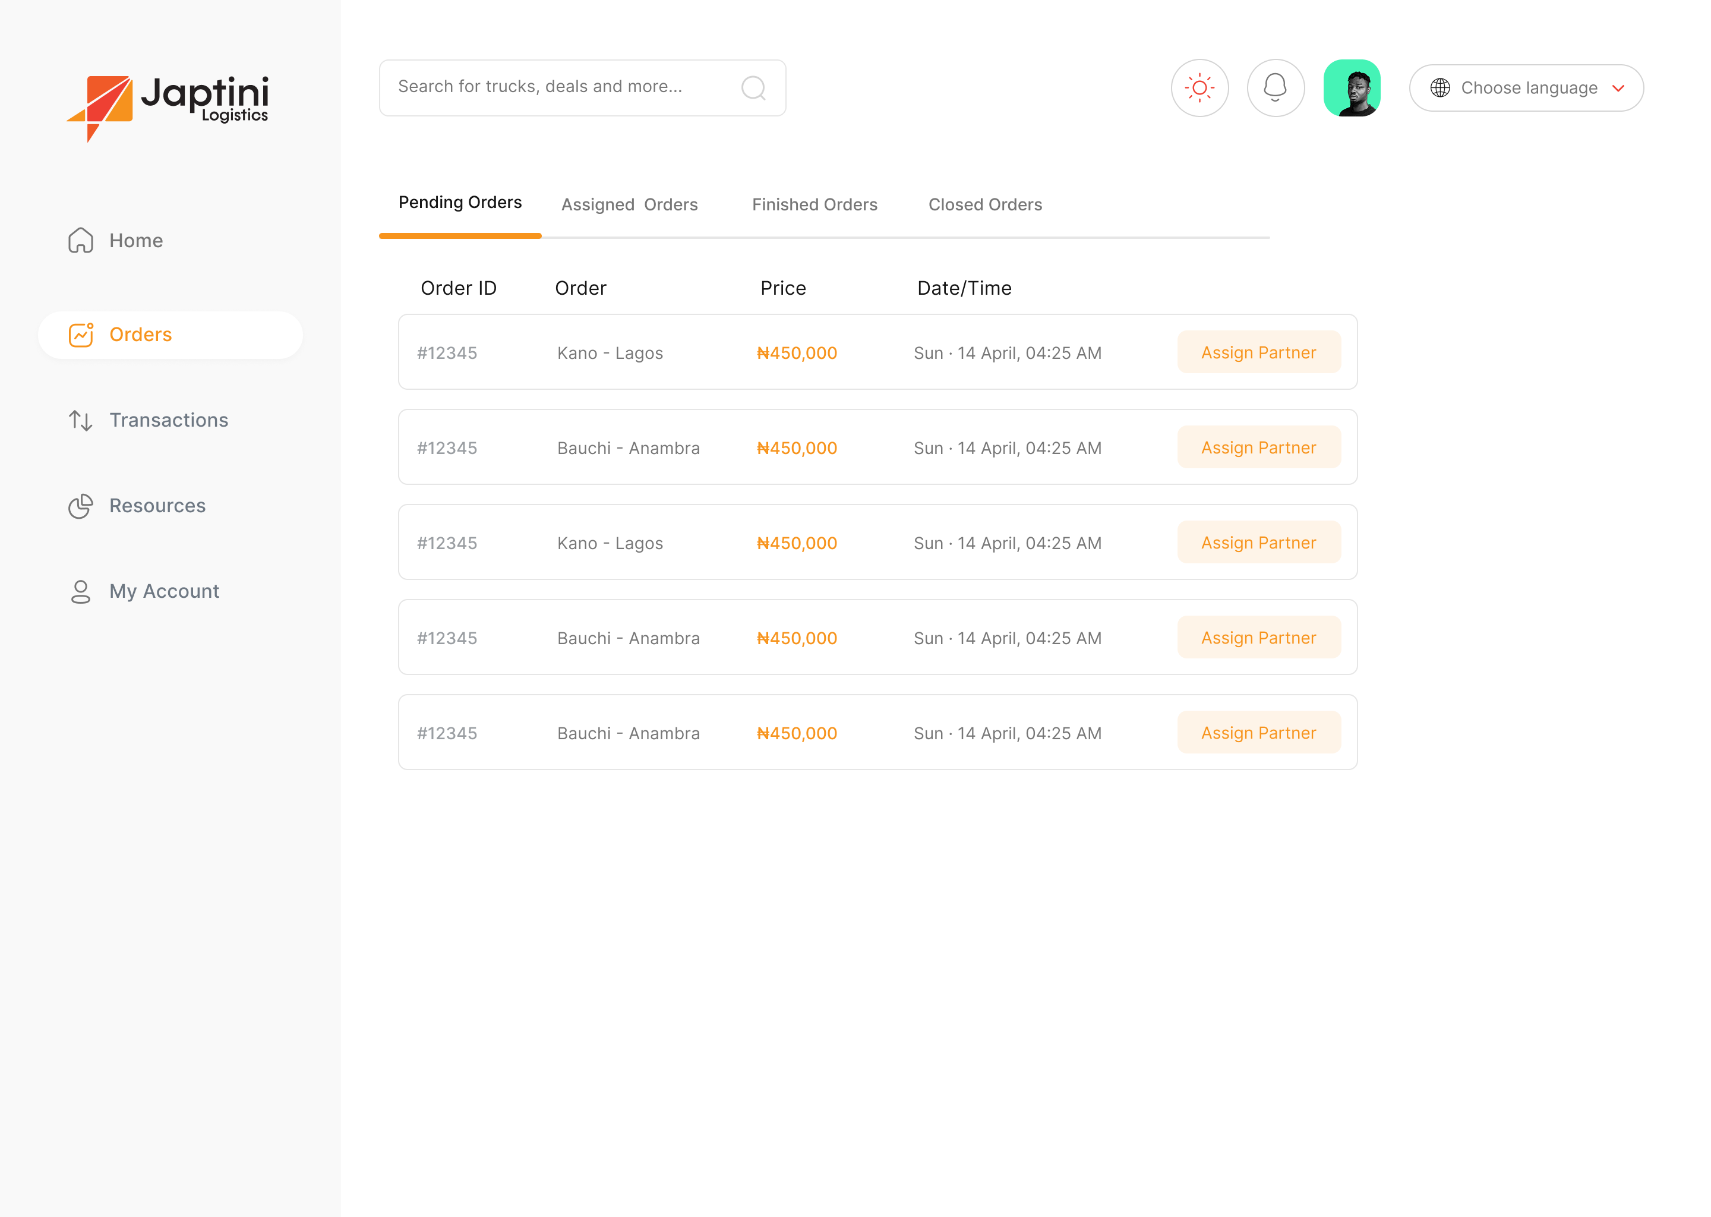This screenshot has height=1217, width=1711.
Task: Click Bauchi - Anambra in the last row
Action: click(x=629, y=734)
